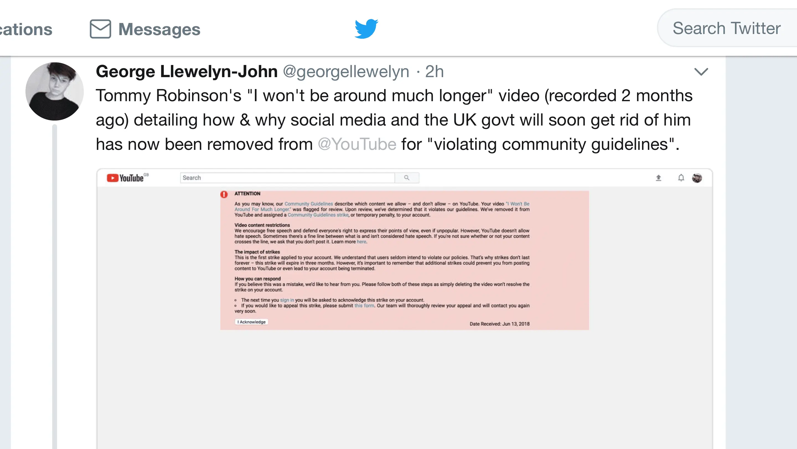Screen dimensions: 797x449
Task: Expand the tweet options chevron
Action: (x=701, y=72)
